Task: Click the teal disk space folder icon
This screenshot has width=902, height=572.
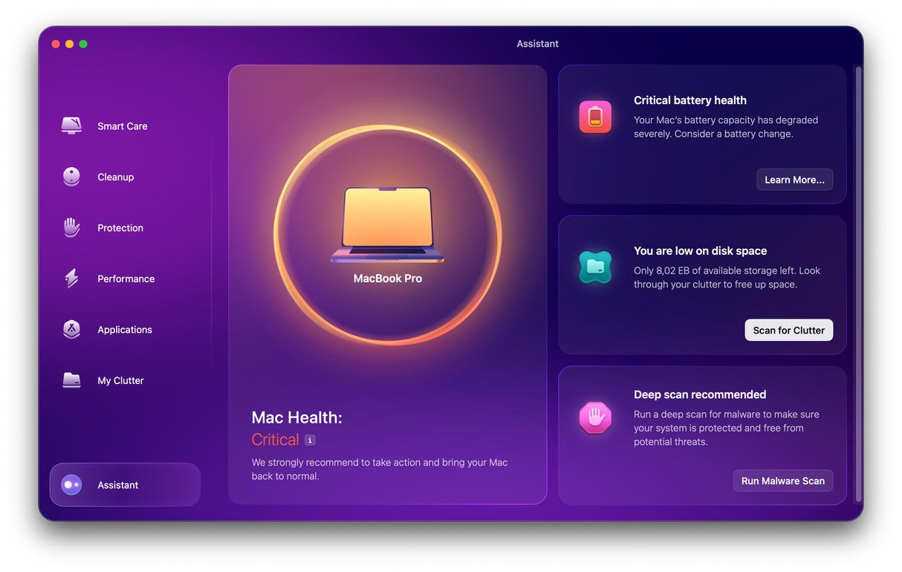Action: tap(595, 267)
